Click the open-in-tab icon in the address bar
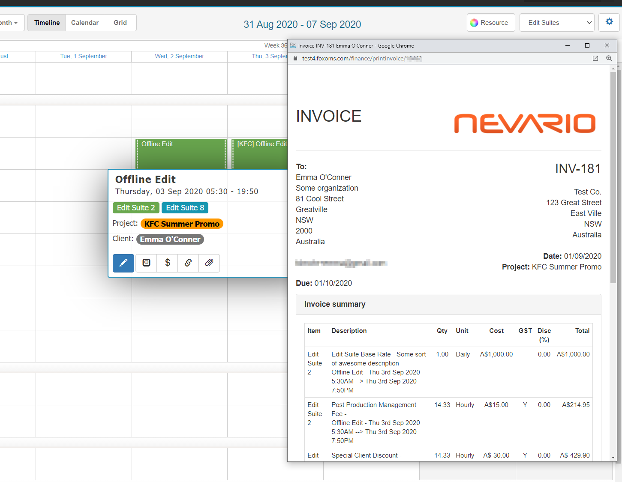622x482 pixels. 595,58
